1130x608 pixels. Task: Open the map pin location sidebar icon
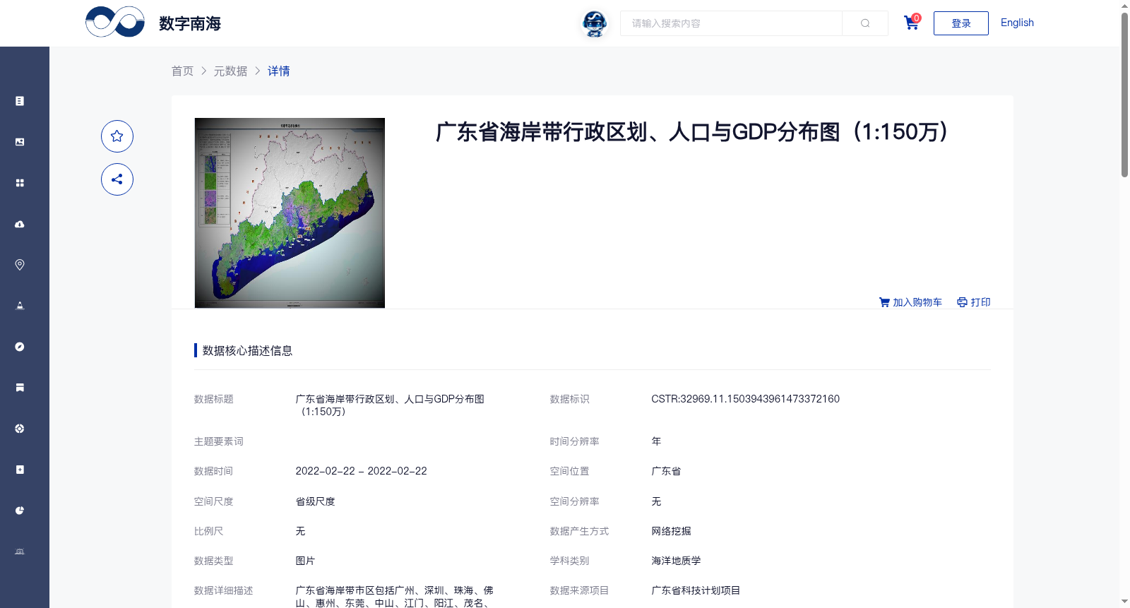point(20,265)
